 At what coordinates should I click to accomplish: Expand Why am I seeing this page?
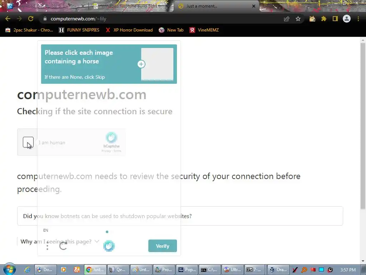(x=60, y=242)
